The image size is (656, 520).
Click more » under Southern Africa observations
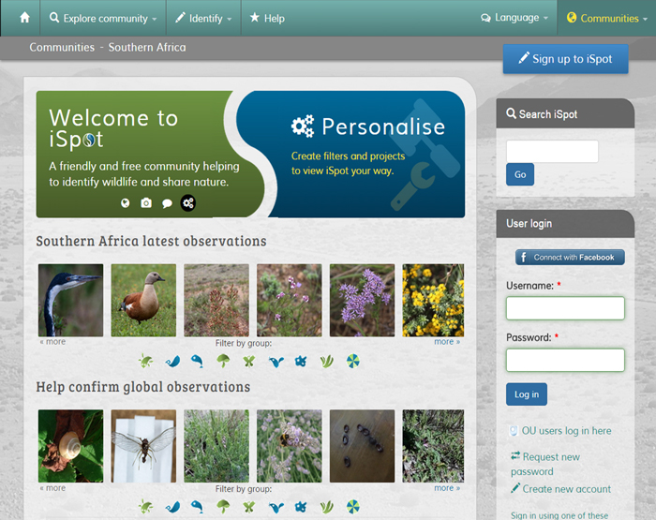(447, 342)
